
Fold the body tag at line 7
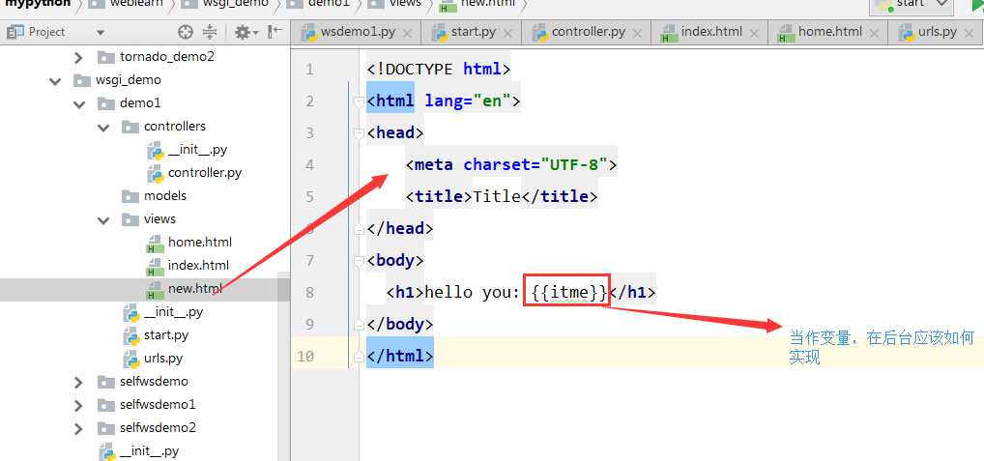[360, 260]
